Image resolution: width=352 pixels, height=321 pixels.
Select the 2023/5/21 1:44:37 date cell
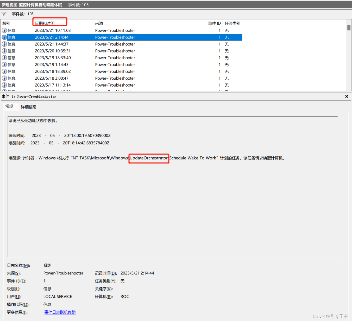[52, 44]
